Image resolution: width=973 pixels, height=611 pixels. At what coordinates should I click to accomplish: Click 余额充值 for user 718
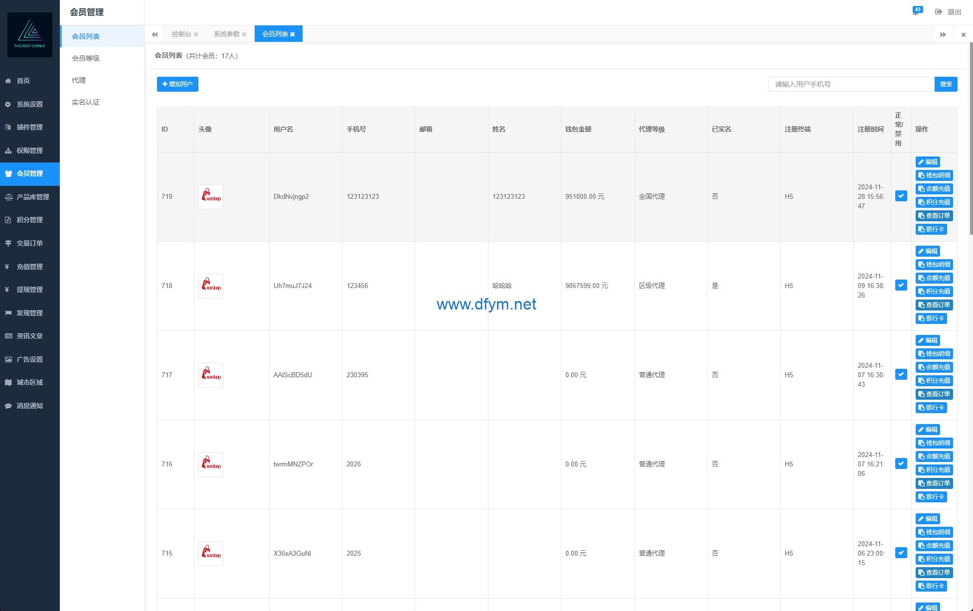pos(934,278)
